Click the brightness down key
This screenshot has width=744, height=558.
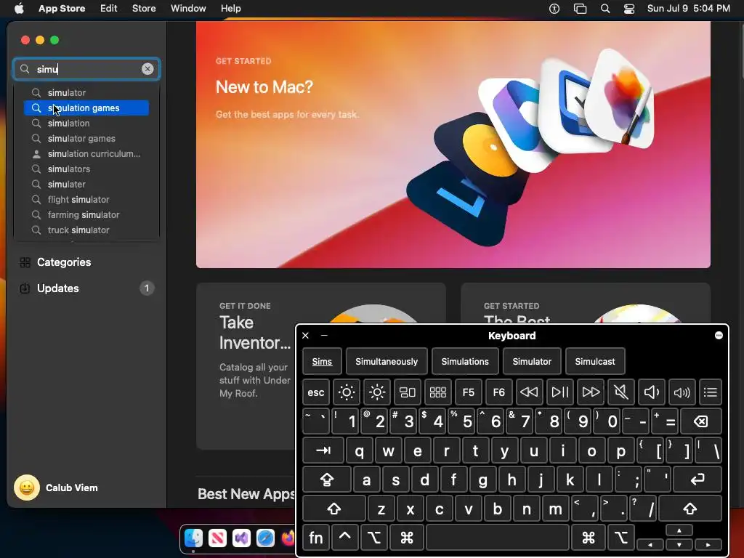pyautogui.click(x=347, y=392)
